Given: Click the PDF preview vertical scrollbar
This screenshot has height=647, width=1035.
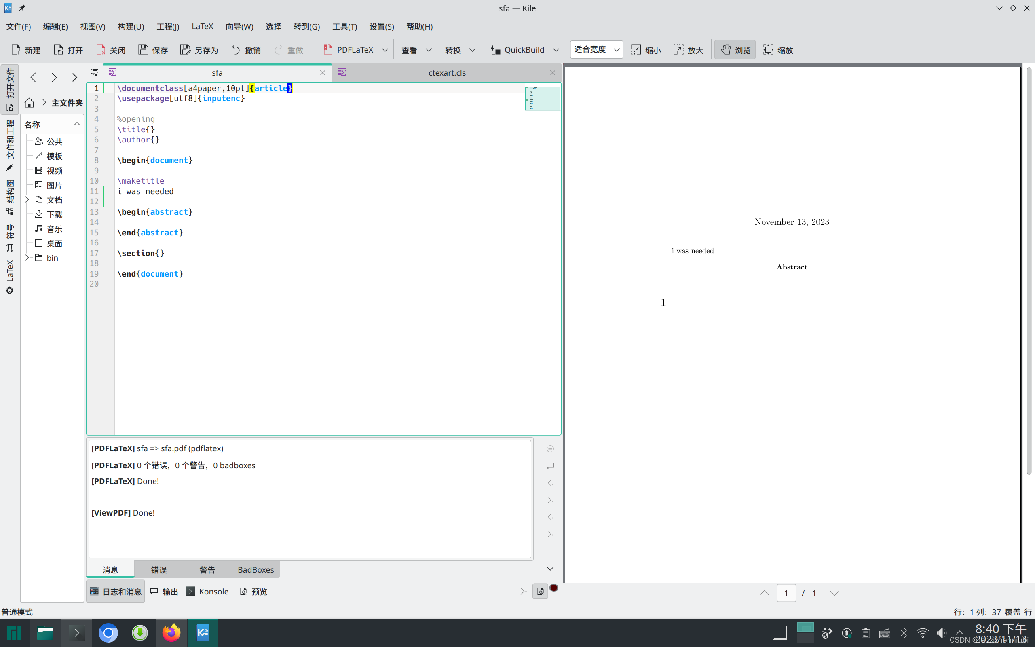Looking at the screenshot, I should 1029,270.
